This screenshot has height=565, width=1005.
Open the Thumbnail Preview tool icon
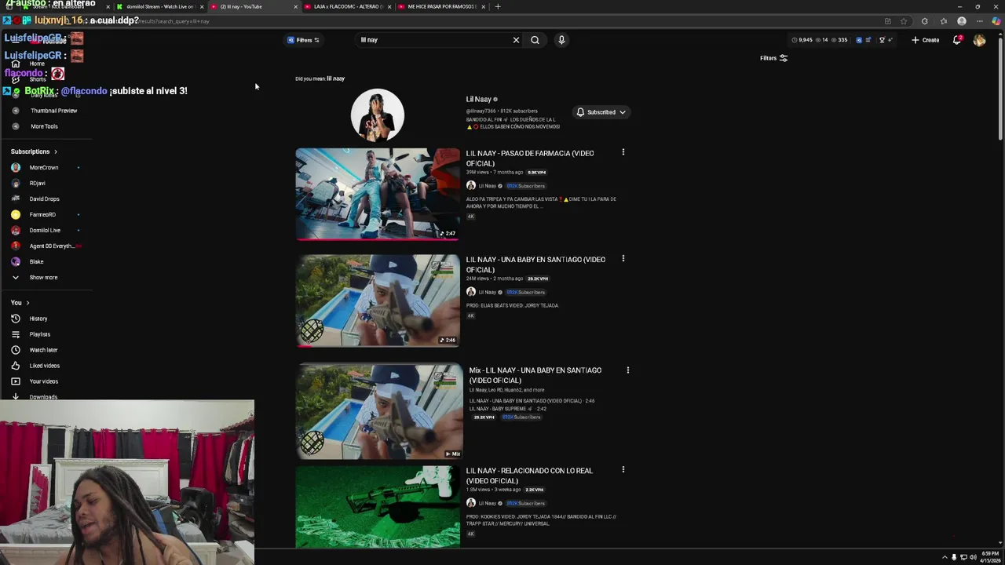[16, 111]
